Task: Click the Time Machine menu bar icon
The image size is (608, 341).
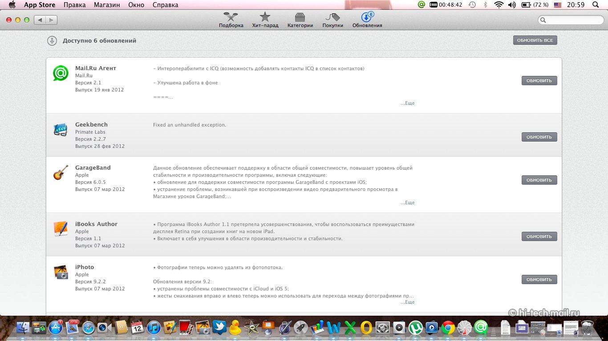Action: tap(472, 5)
